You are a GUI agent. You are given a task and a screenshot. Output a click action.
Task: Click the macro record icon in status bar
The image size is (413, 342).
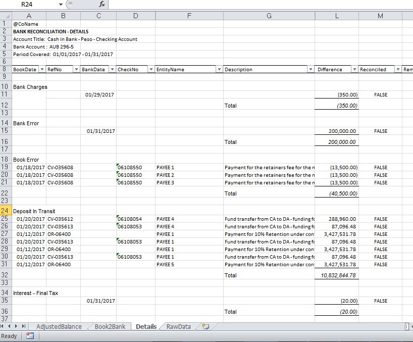tap(30, 336)
